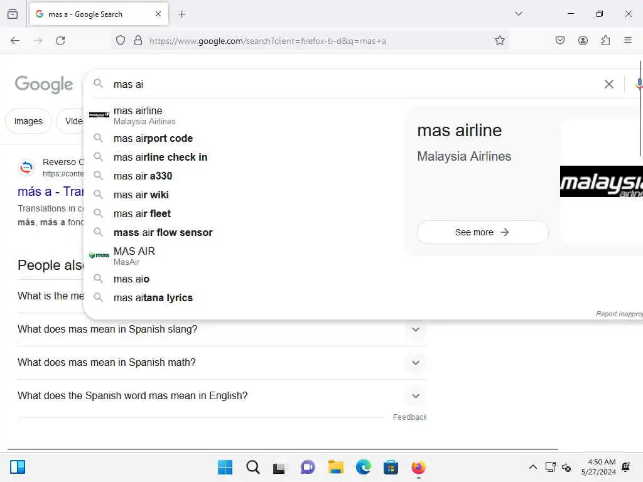The height and width of the screenshot is (482, 643).
Task: Switch to Images results filter
Action: pyautogui.click(x=28, y=121)
